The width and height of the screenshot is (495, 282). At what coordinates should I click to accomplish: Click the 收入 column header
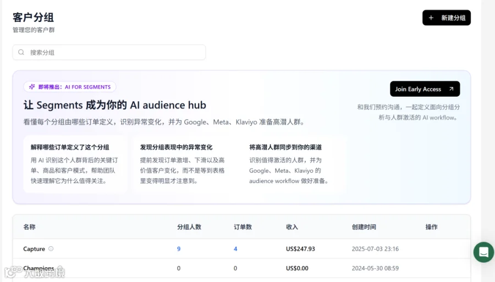[x=292, y=227]
